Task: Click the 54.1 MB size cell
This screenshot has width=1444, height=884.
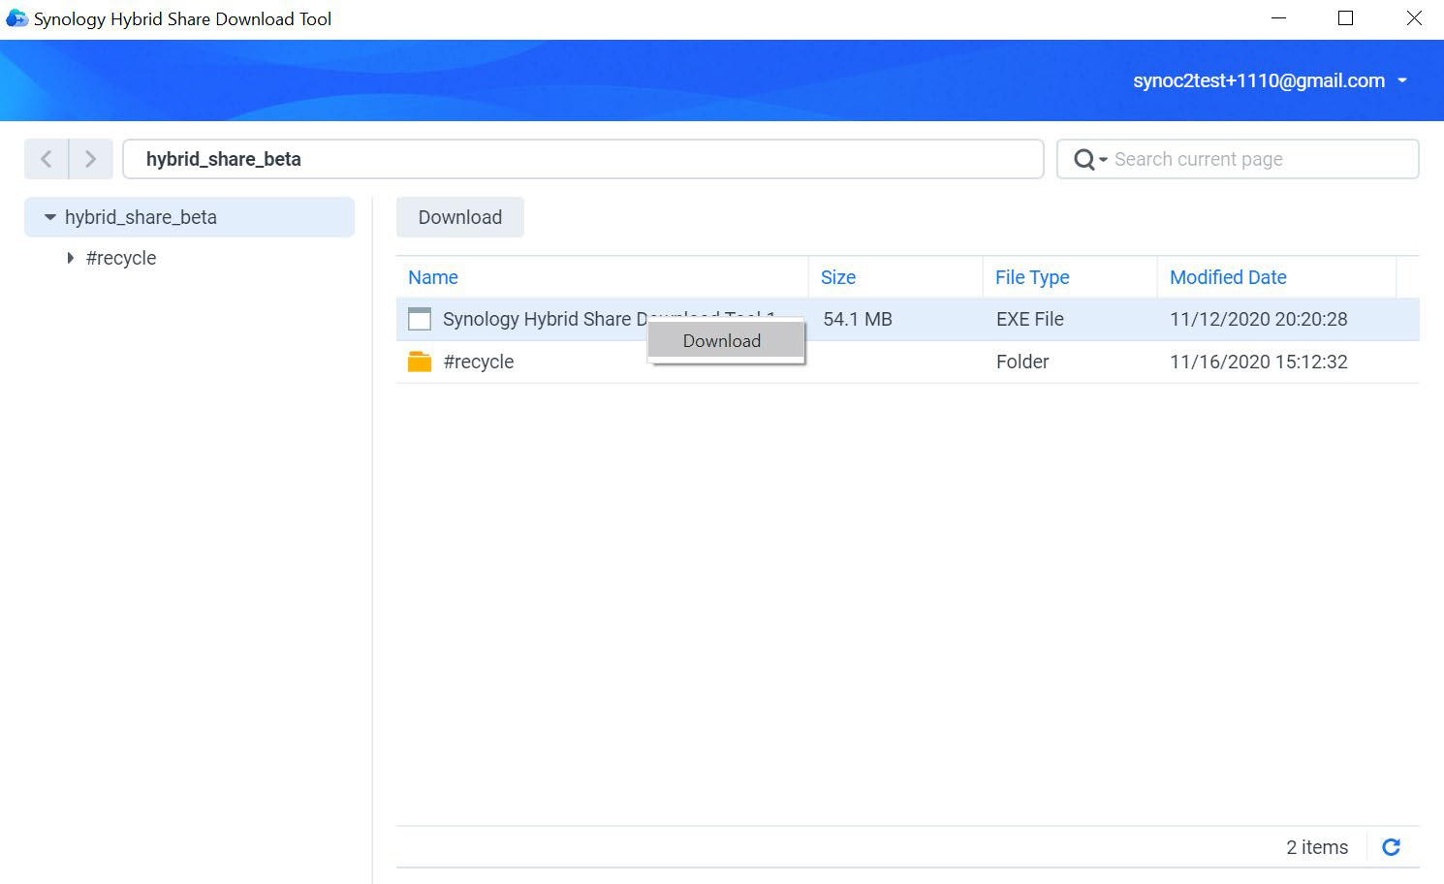Action: coord(858,319)
